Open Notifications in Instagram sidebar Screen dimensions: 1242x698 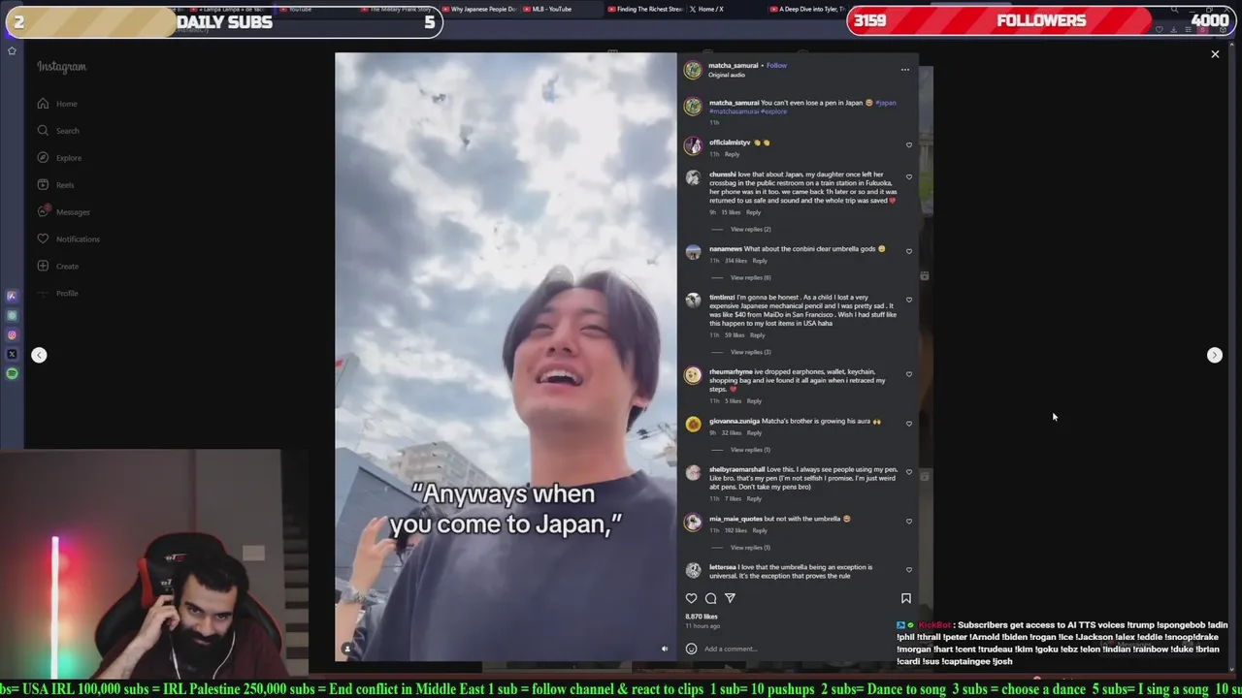click(x=68, y=239)
